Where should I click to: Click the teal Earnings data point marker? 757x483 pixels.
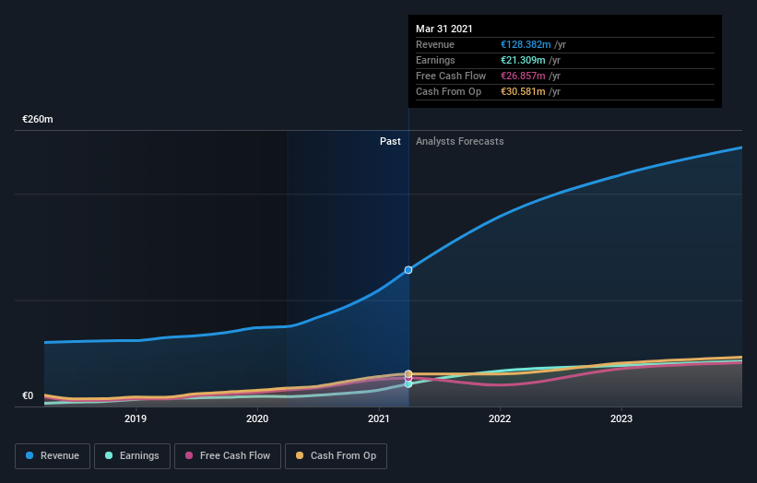(408, 384)
